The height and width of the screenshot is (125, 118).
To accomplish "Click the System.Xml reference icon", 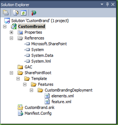I will tap(27, 61).
